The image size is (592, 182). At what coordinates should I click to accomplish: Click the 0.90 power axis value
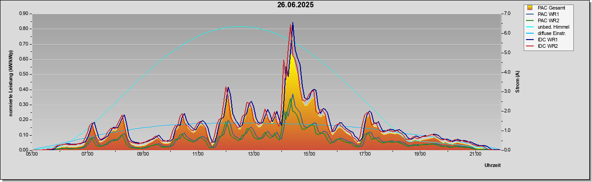point(24,14)
